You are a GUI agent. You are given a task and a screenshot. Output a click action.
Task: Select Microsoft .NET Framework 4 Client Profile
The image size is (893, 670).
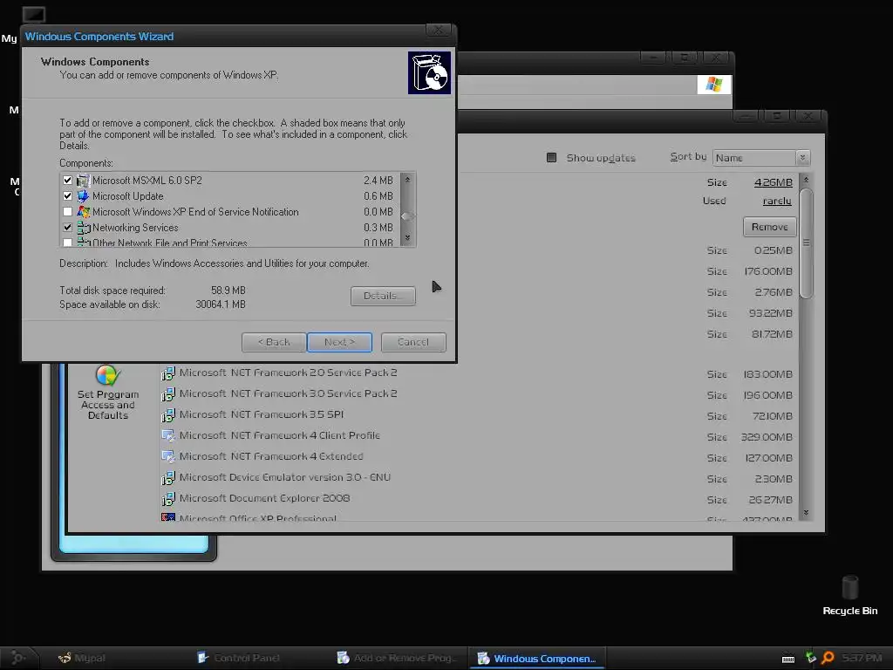click(x=279, y=435)
